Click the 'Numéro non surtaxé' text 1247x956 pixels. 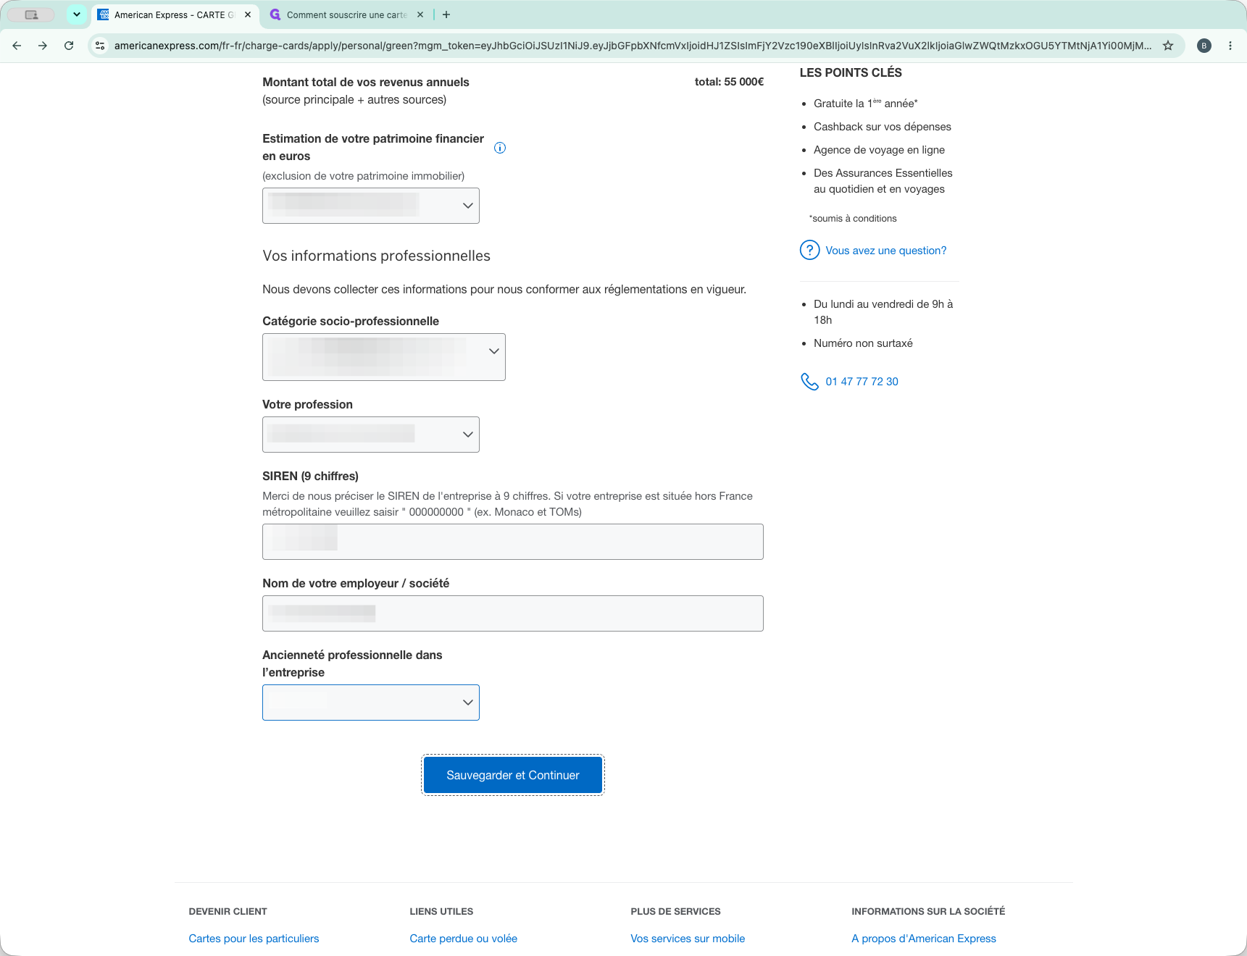(863, 343)
